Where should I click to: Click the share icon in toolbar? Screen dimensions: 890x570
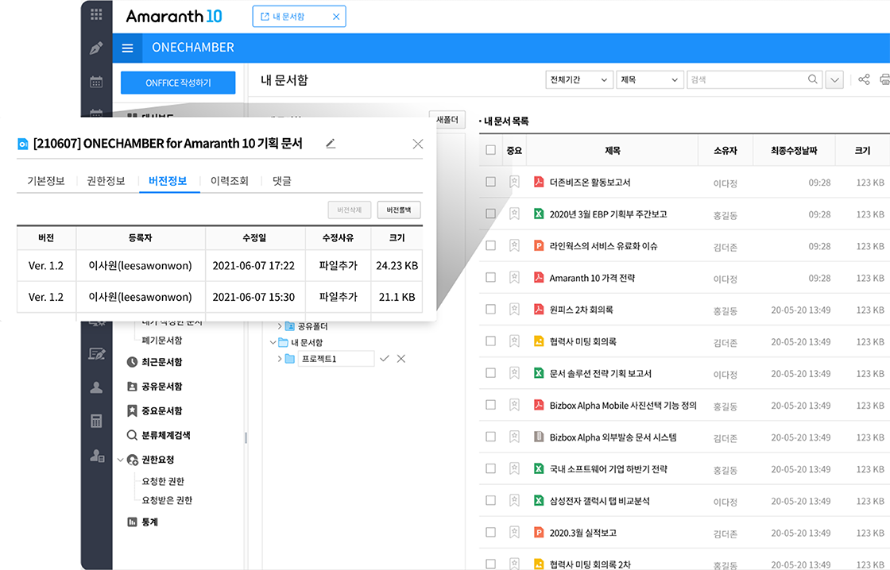tap(864, 79)
